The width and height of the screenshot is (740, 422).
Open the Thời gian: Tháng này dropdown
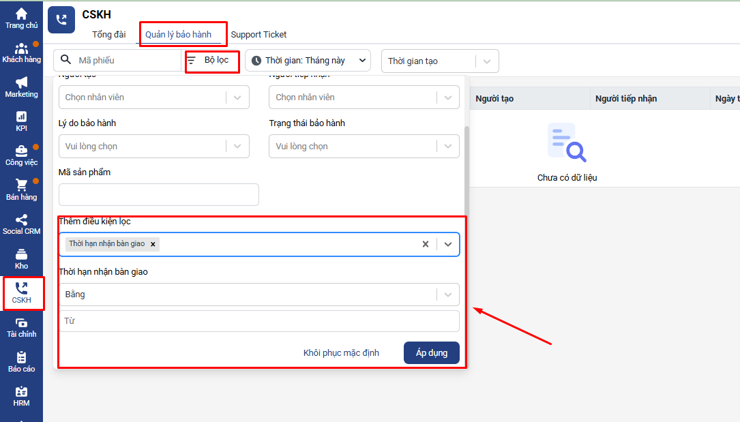(x=308, y=61)
